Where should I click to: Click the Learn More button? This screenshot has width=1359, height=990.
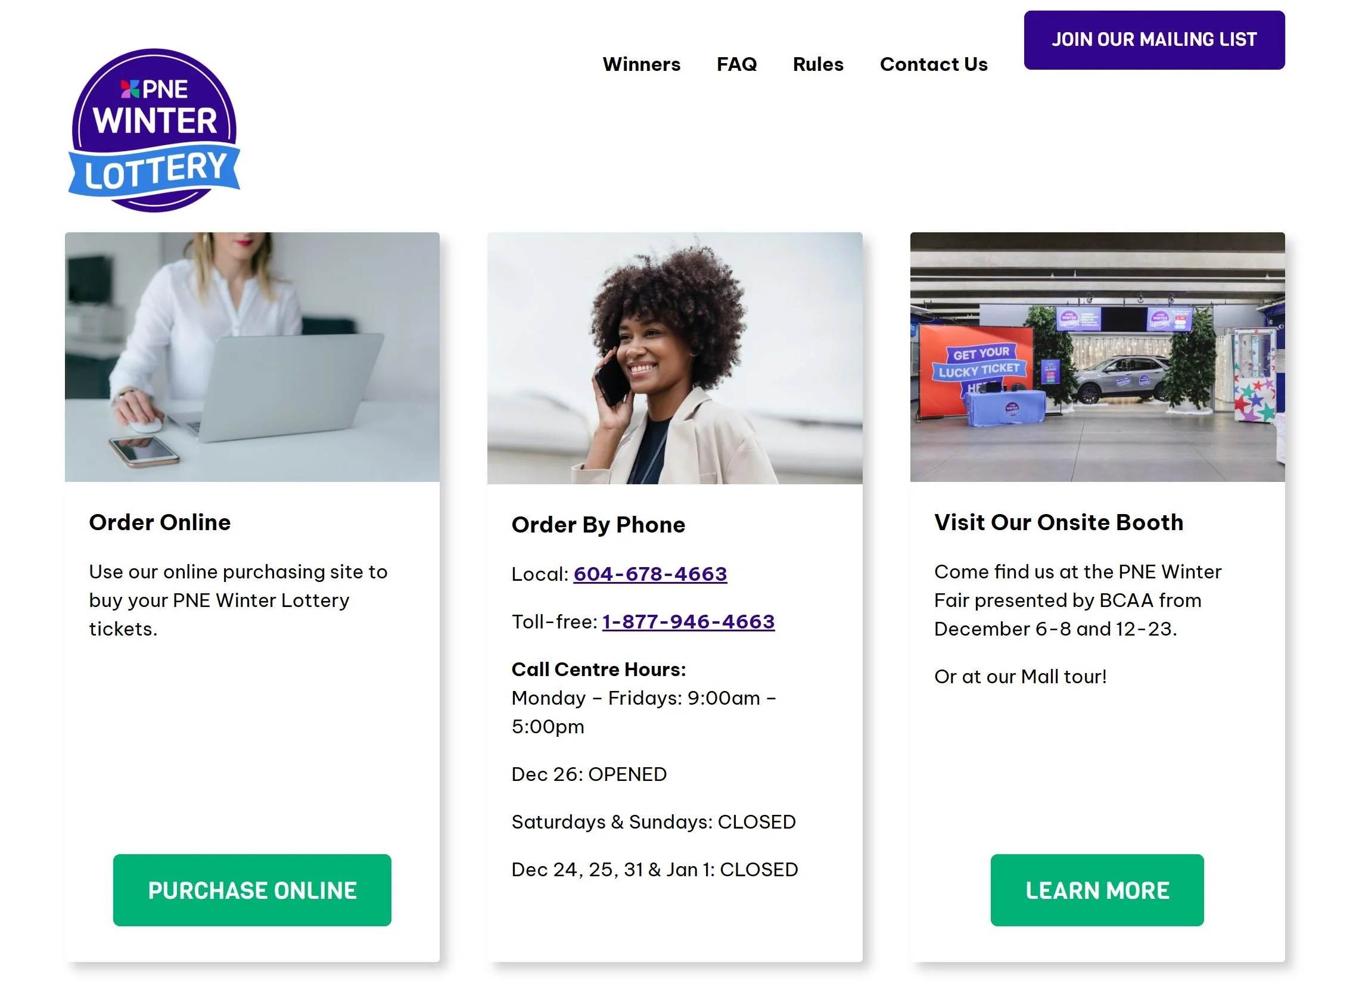pyautogui.click(x=1098, y=891)
